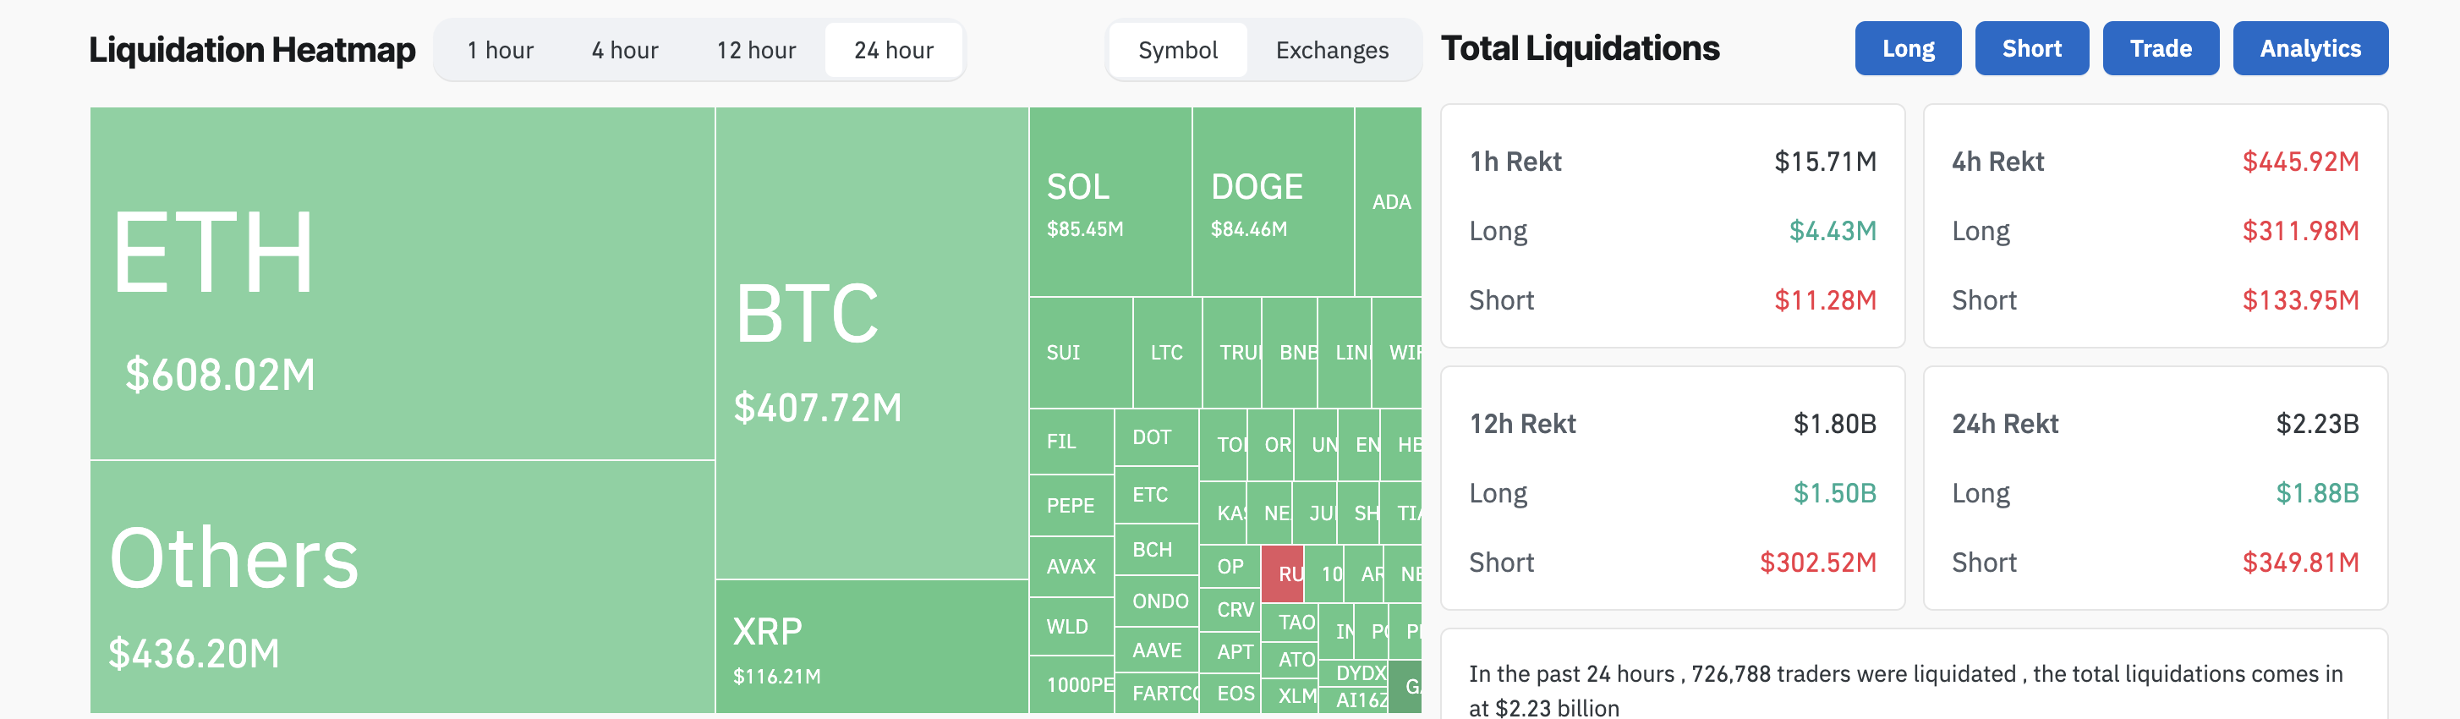The height and width of the screenshot is (719, 2460).
Task: Switch to the 4 hour timeframe
Action: pyautogui.click(x=625, y=50)
